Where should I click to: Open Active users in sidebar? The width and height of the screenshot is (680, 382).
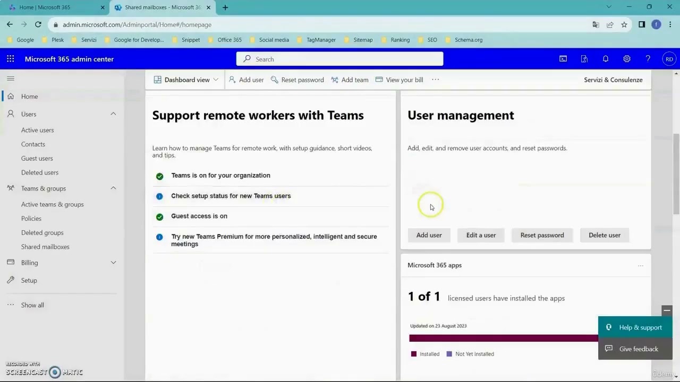(x=37, y=130)
